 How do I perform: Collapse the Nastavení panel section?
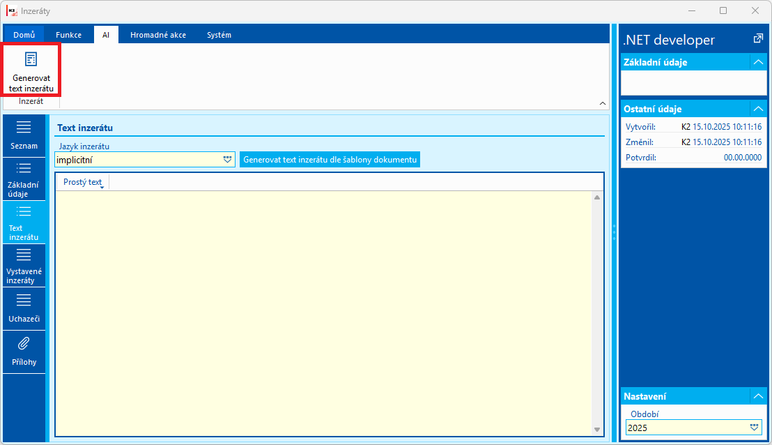click(x=758, y=396)
